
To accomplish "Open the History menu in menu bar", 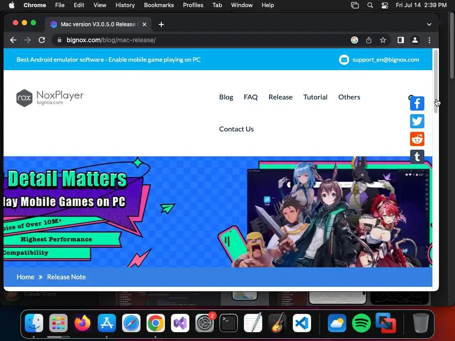I will [125, 5].
